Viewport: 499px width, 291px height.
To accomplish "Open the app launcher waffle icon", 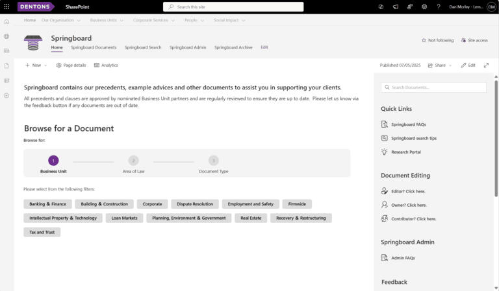I will [x=6, y=6].
